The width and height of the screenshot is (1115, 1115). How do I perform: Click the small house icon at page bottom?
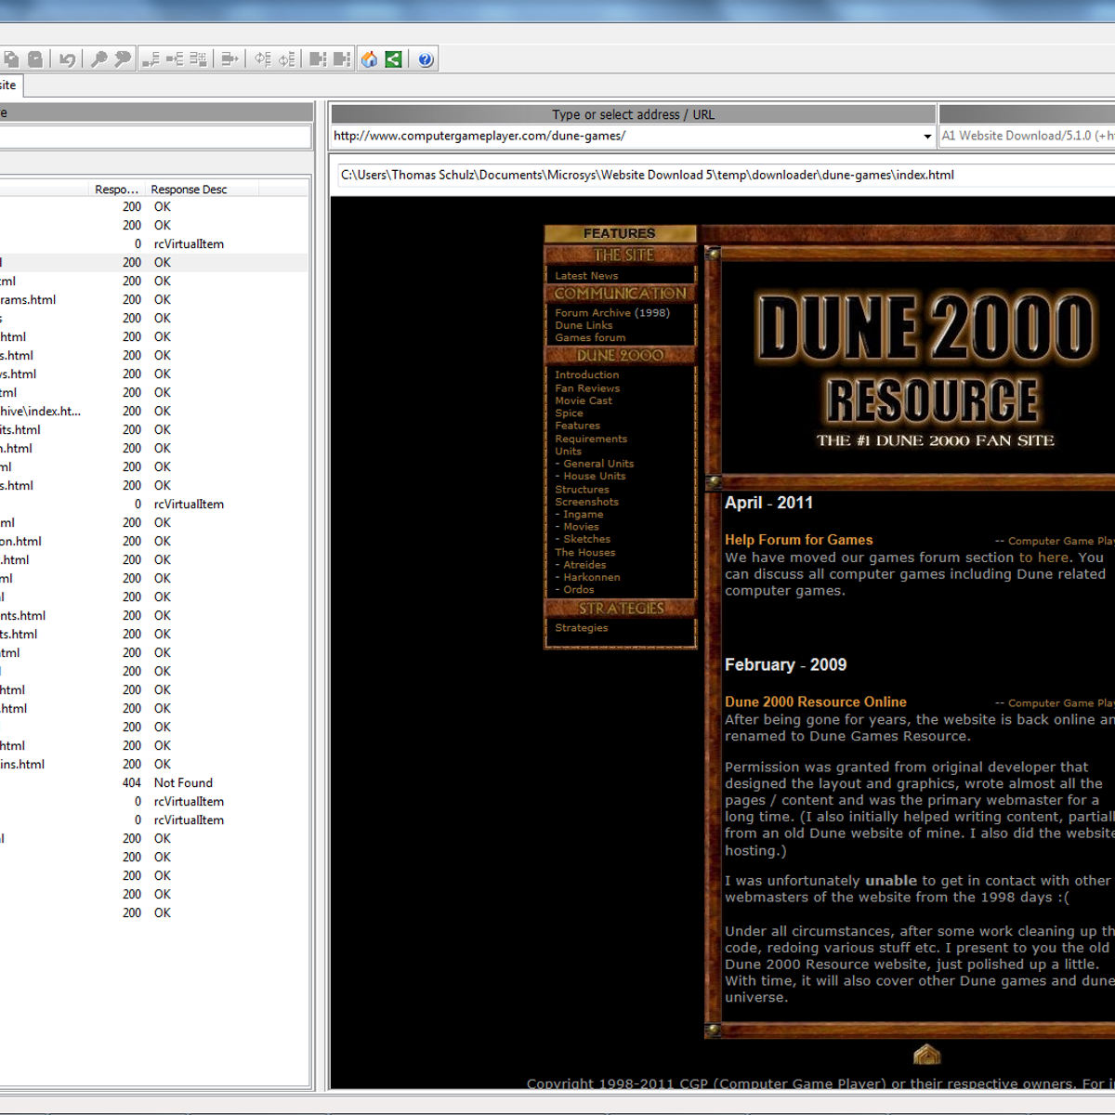pos(927,1054)
